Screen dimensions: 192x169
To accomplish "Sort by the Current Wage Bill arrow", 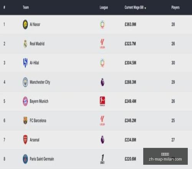I will [x=145, y=8].
